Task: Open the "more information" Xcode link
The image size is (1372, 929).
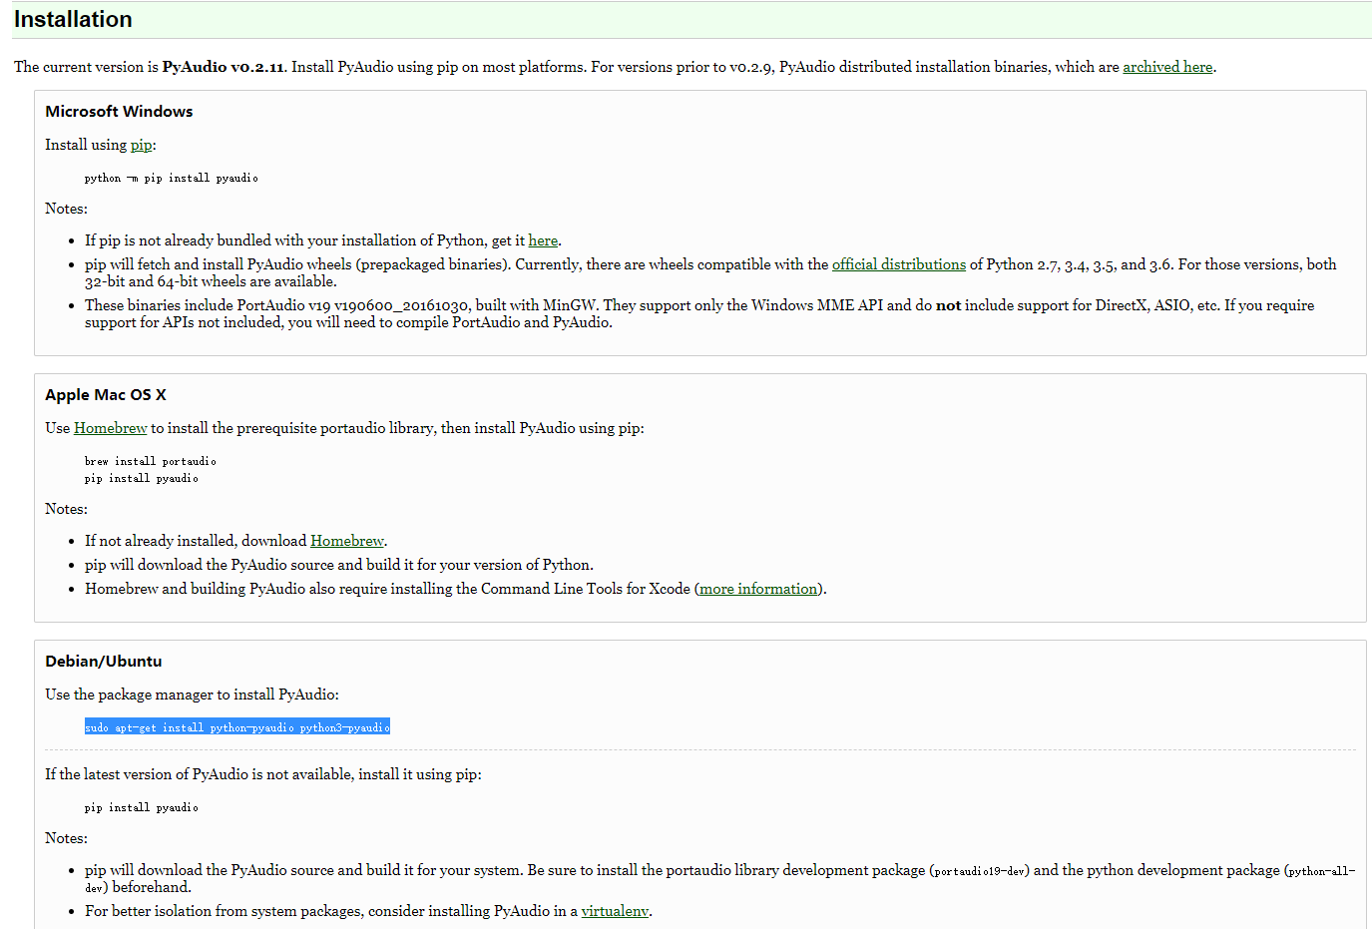Action: pos(758,589)
